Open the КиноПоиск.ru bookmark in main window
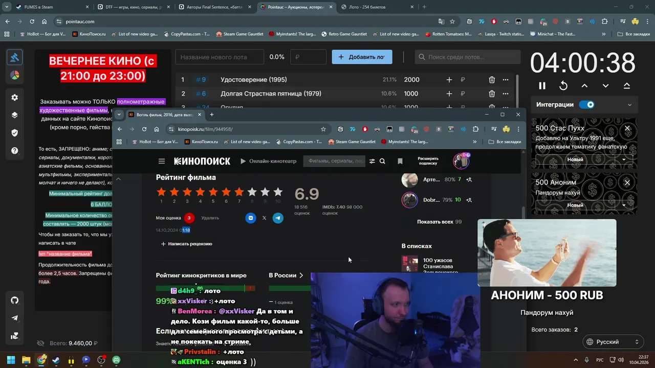Screen dimensions: 655x368 89,34
